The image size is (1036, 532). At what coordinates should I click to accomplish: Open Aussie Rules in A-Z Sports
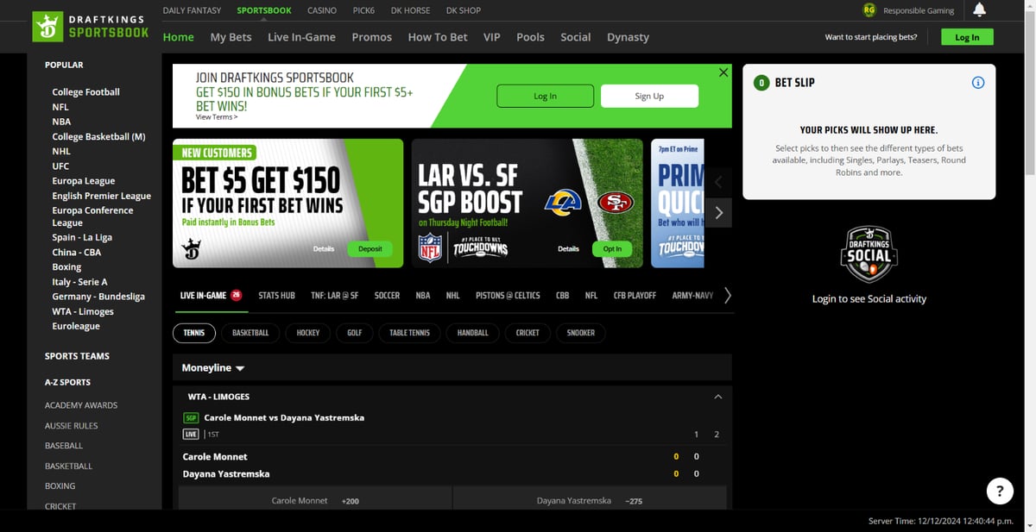72,426
